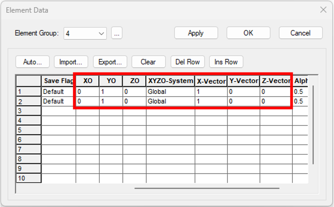This screenshot has width=334, height=207.
Task: Select row header 6
Action: pos(28,140)
